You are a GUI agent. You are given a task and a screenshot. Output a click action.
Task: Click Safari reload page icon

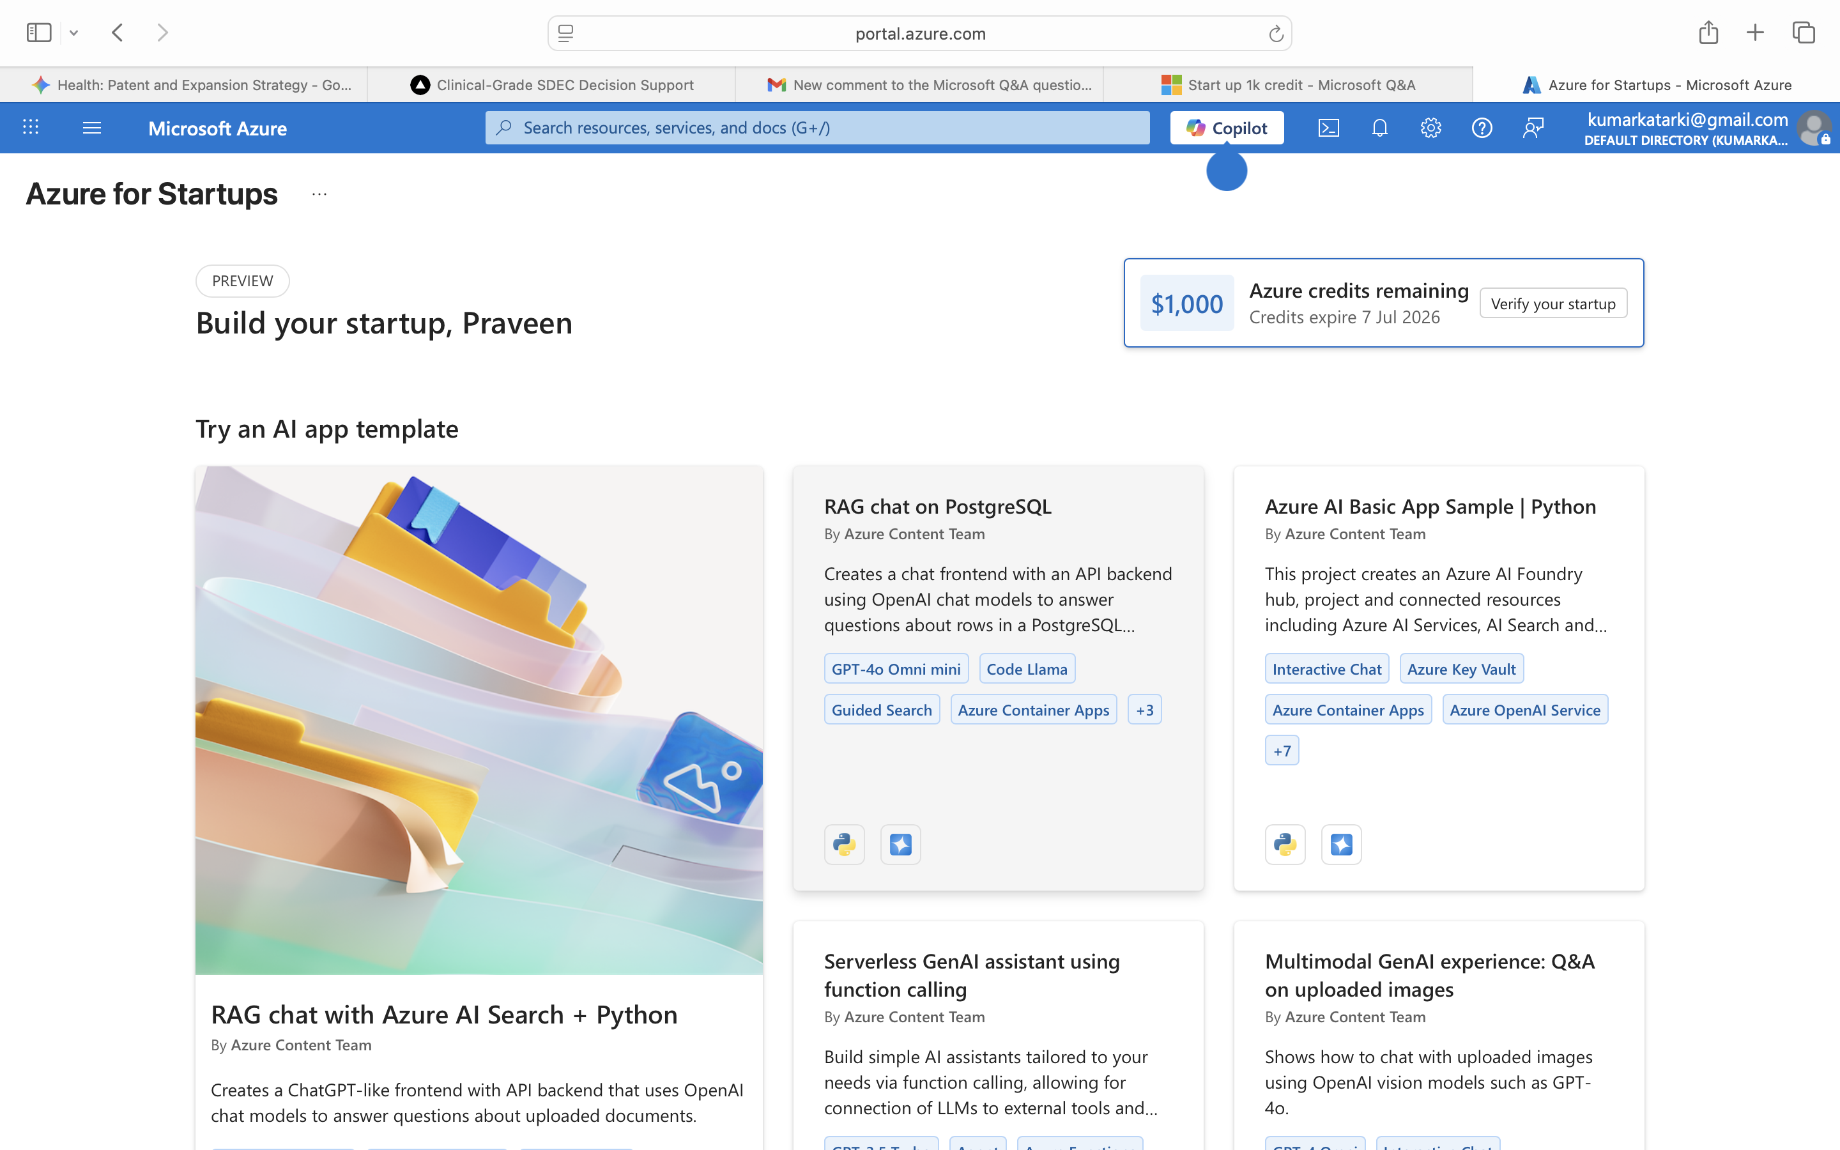pyautogui.click(x=1276, y=33)
